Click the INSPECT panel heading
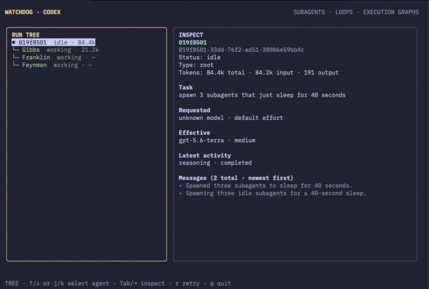 (191, 35)
